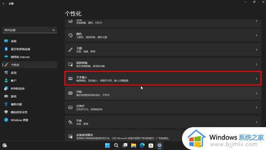Click the Accounts person icon in sidebar
The image size is (266, 150).
tap(6, 81)
